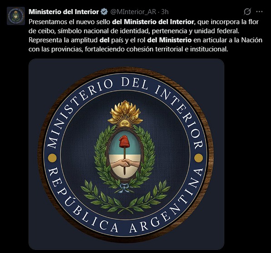Screen dimensions: 271x253
Task: Open the post via the 3h timestamp
Action: tap(165, 12)
